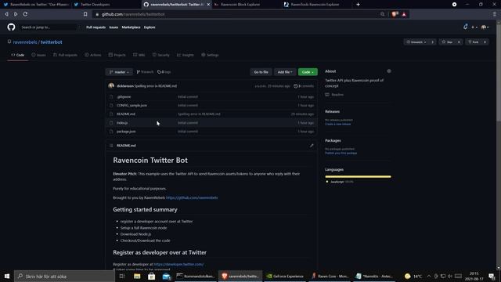Open Task View on the taskbar
Viewport: 501px width, 282px height.
(x=122, y=277)
